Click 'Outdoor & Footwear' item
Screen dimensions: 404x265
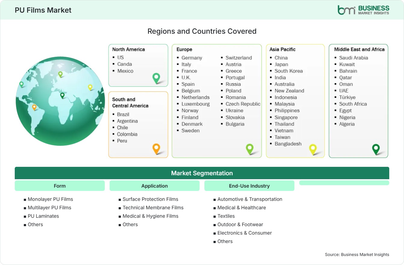click(240, 224)
